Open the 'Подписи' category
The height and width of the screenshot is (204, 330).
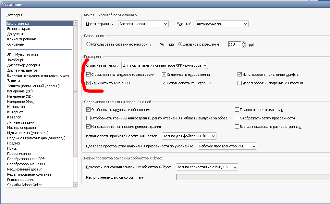[14, 143]
